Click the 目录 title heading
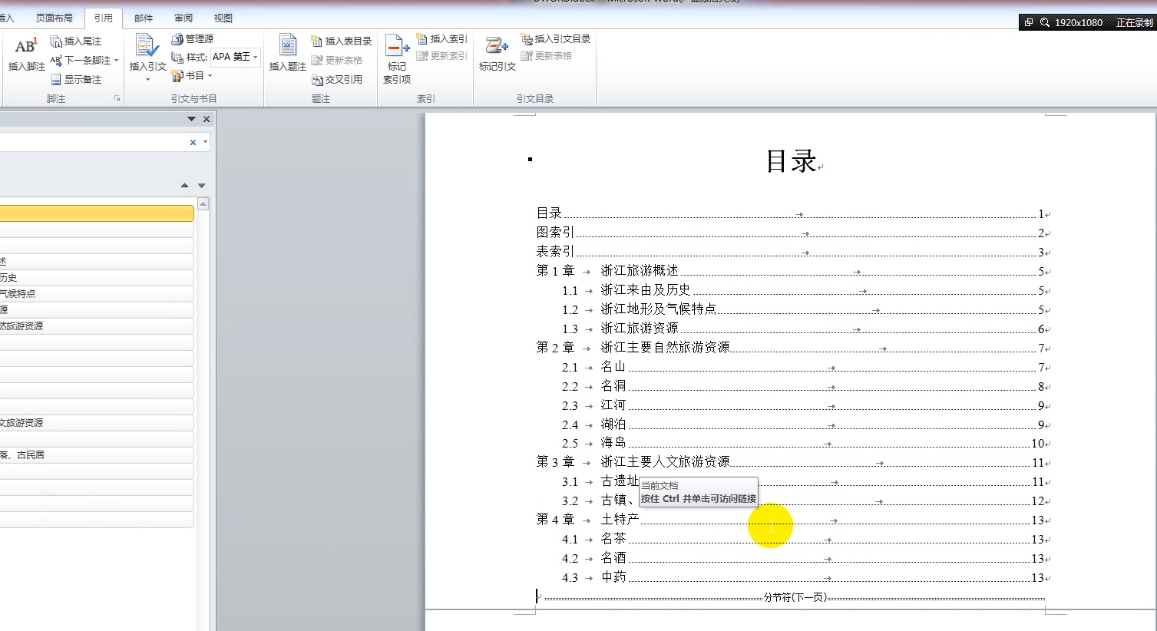 pos(791,161)
